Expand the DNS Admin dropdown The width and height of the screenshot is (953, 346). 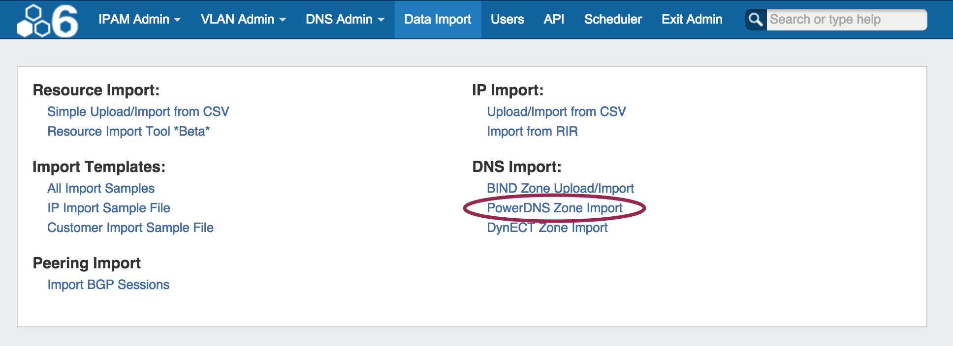coord(345,19)
